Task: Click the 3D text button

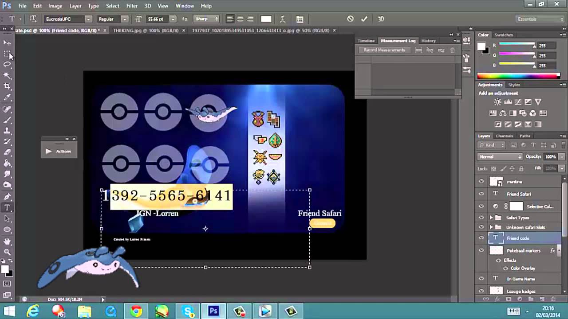Action: click(381, 19)
